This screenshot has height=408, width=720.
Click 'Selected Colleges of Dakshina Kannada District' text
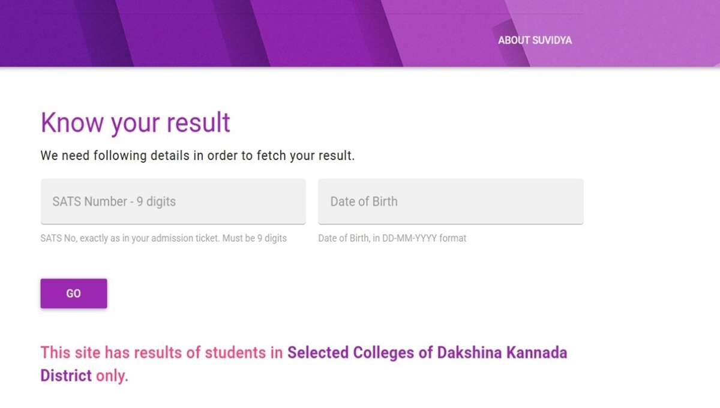pos(427,353)
